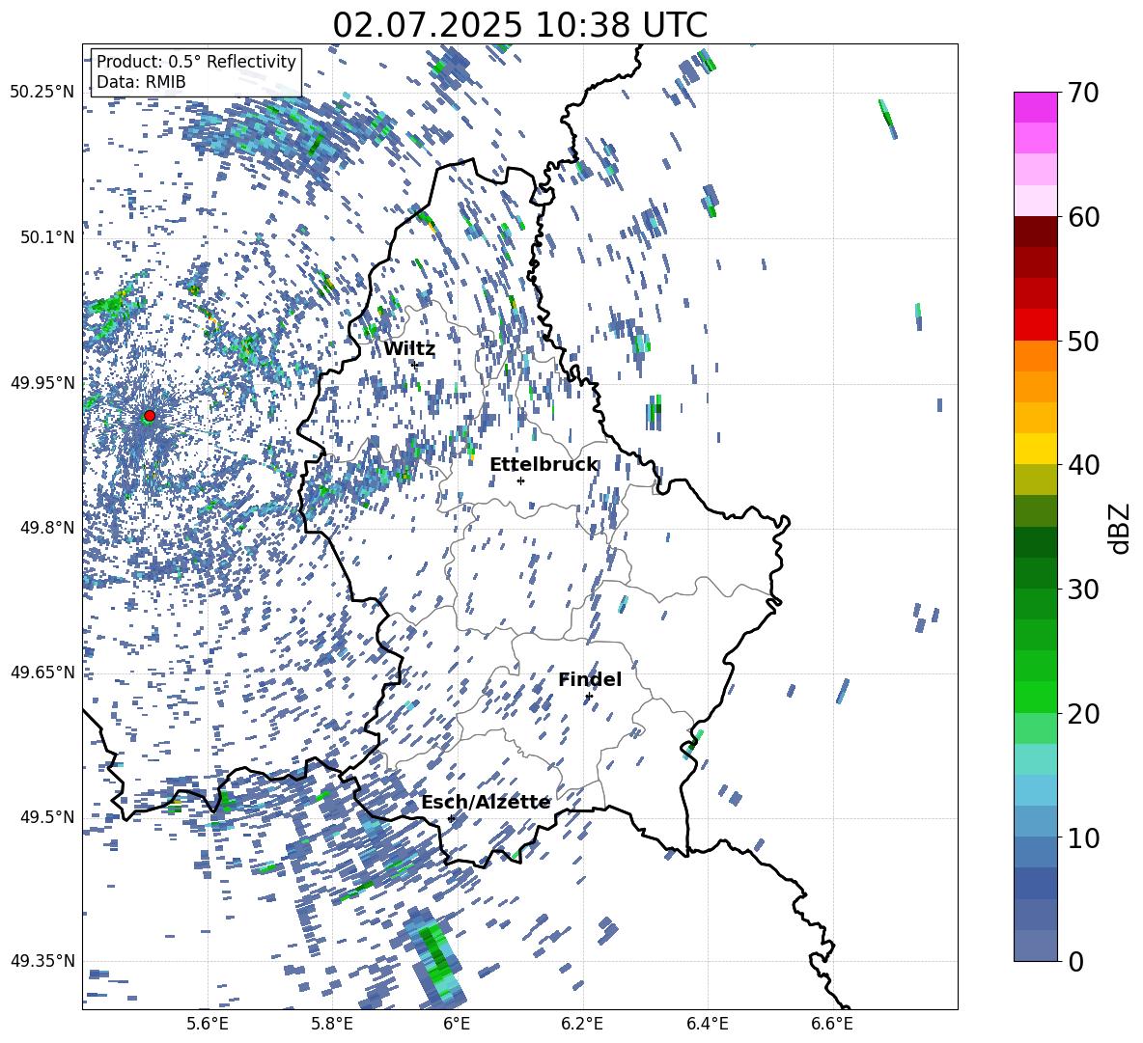
Task: Select the Wiltz city label
Action: 409,349
